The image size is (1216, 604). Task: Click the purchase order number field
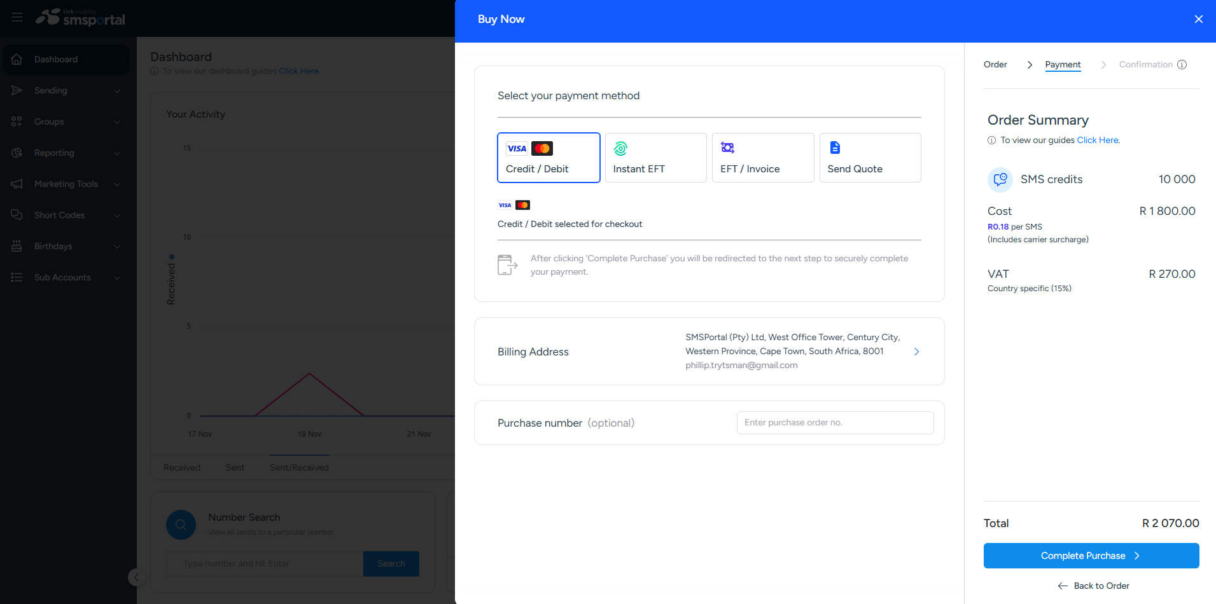pos(835,423)
